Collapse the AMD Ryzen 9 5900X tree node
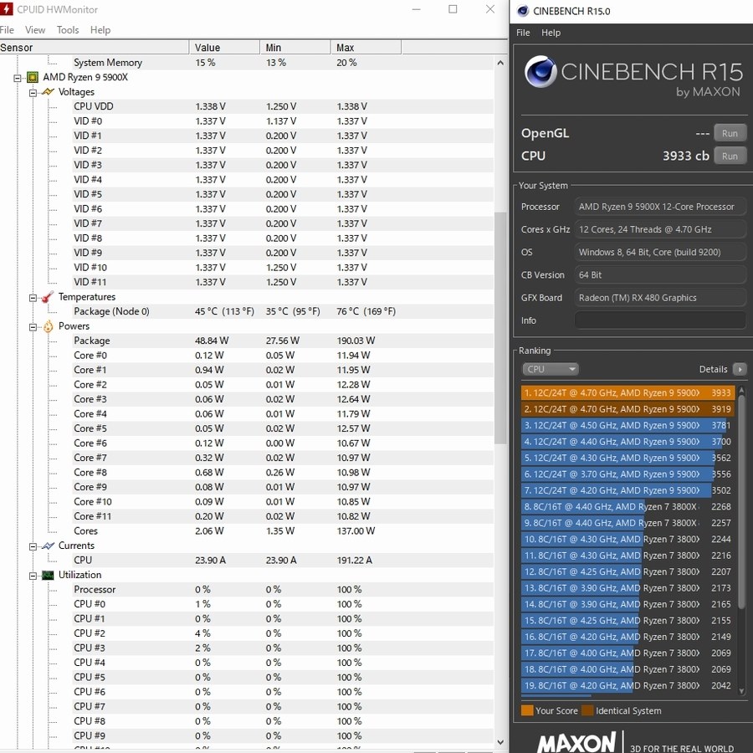The width and height of the screenshot is (753, 753). coord(18,78)
